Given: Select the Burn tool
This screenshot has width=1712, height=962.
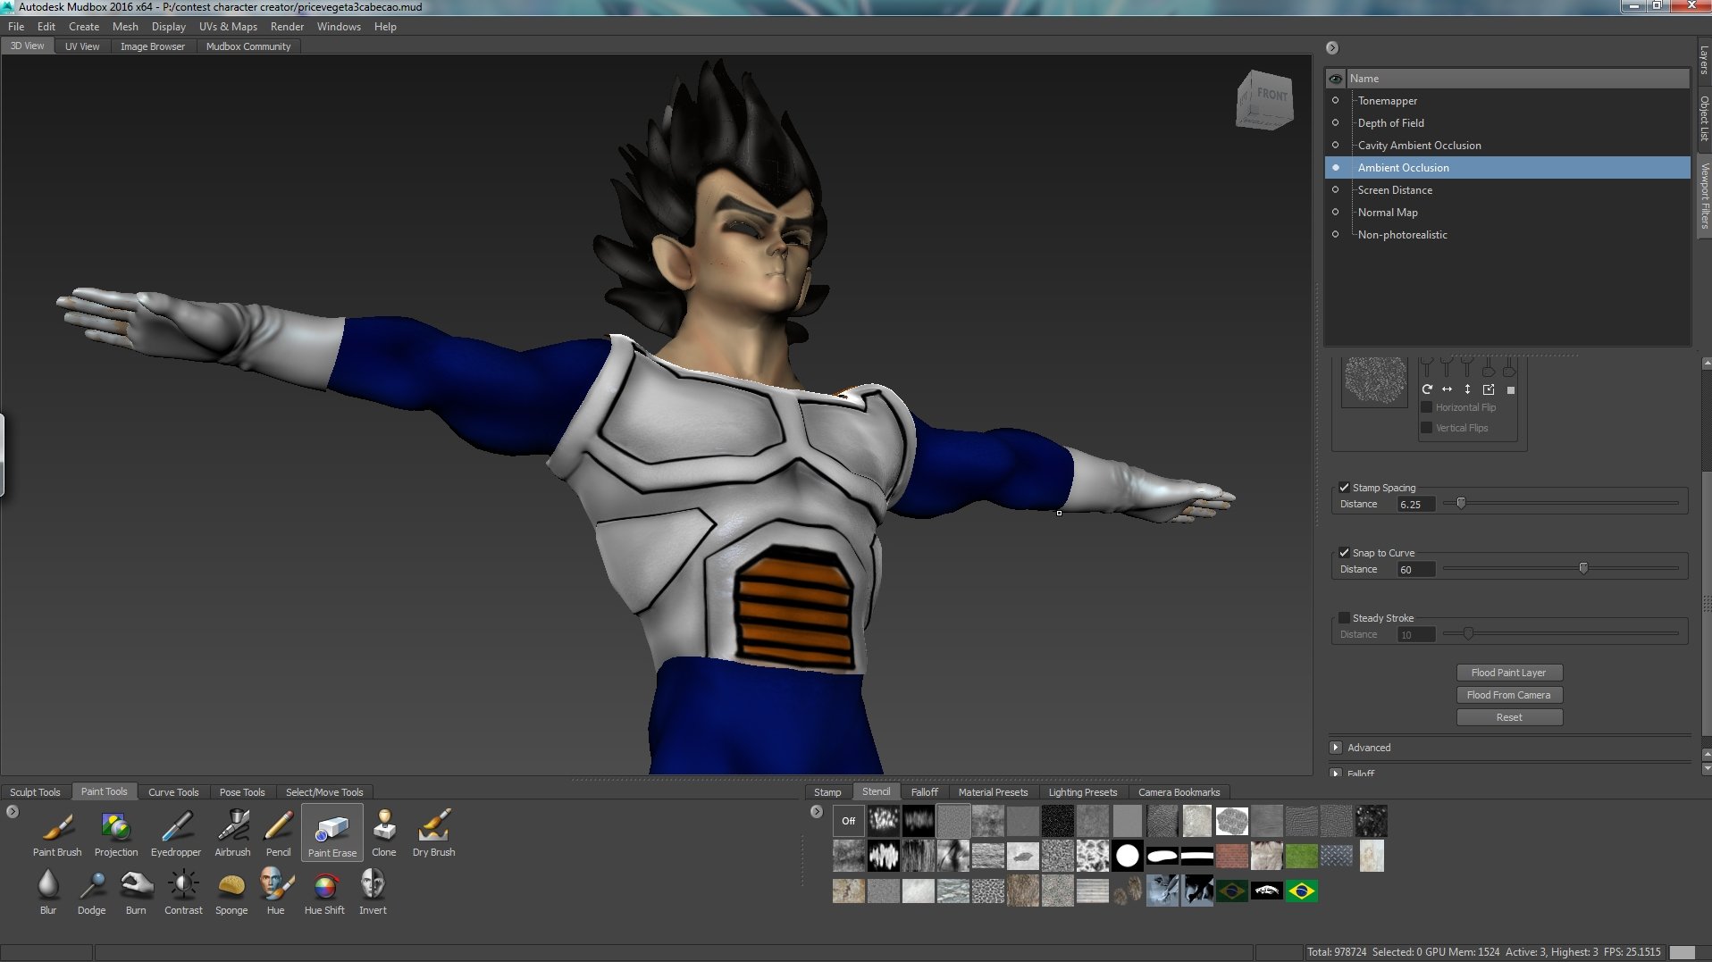Looking at the screenshot, I should (136, 891).
